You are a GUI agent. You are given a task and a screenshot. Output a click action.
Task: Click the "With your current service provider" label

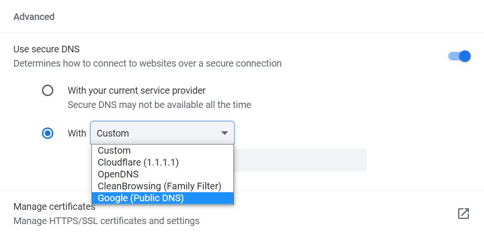(x=136, y=90)
